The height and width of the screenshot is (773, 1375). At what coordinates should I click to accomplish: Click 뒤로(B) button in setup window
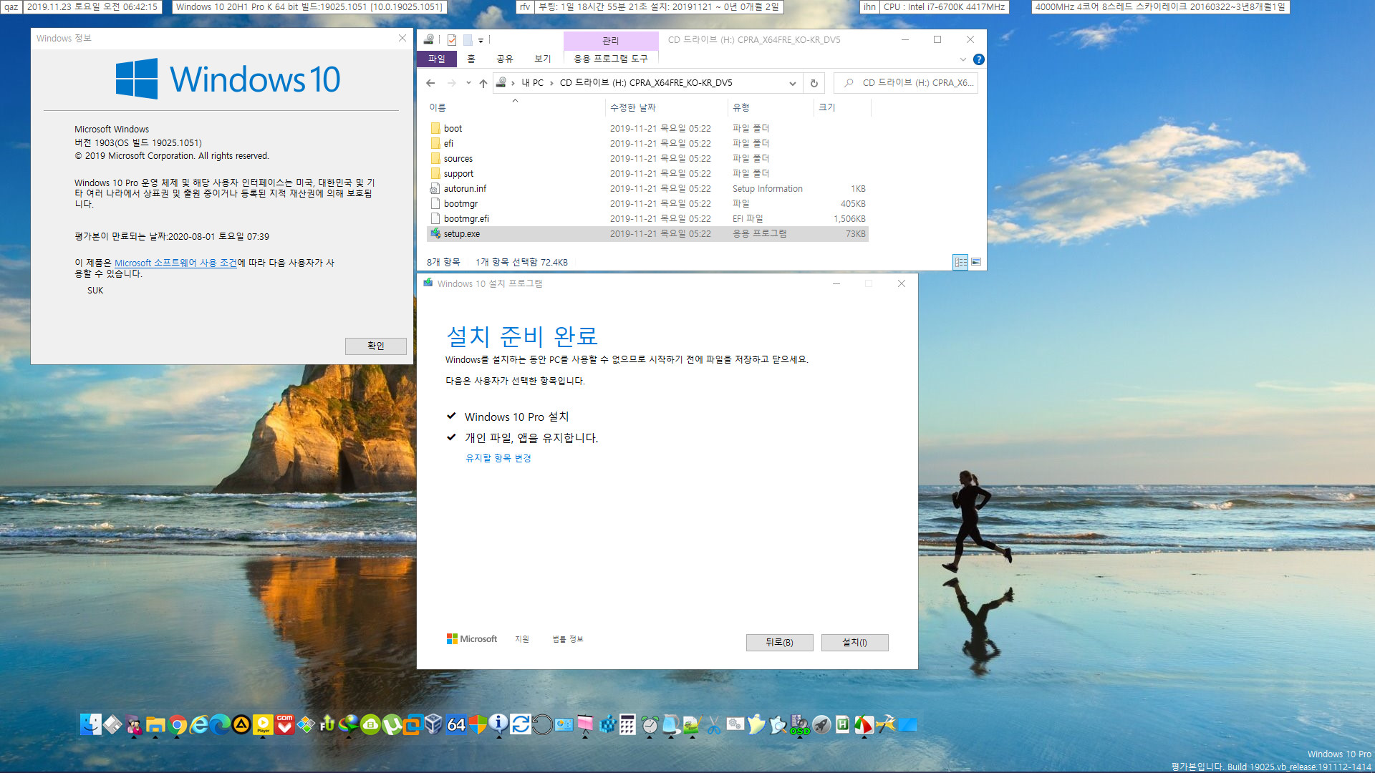coord(779,642)
